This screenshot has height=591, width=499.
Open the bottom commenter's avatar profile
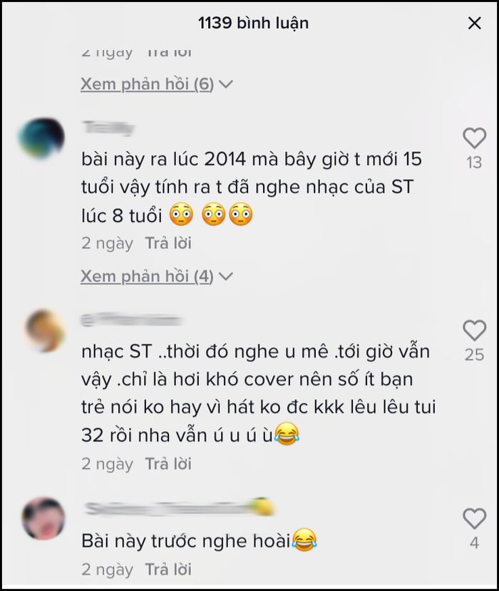43,518
